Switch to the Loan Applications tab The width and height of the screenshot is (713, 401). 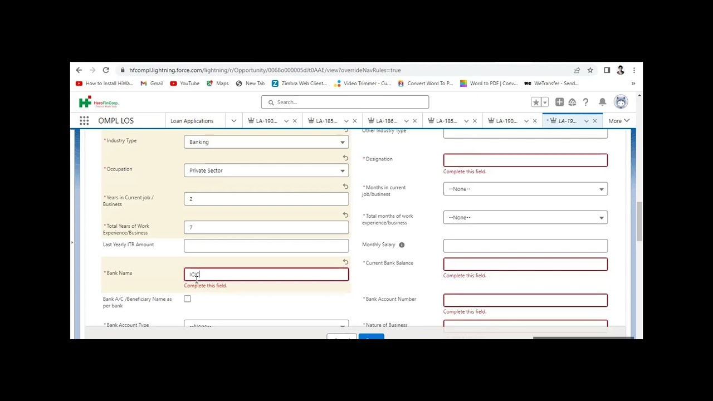pyautogui.click(x=192, y=121)
